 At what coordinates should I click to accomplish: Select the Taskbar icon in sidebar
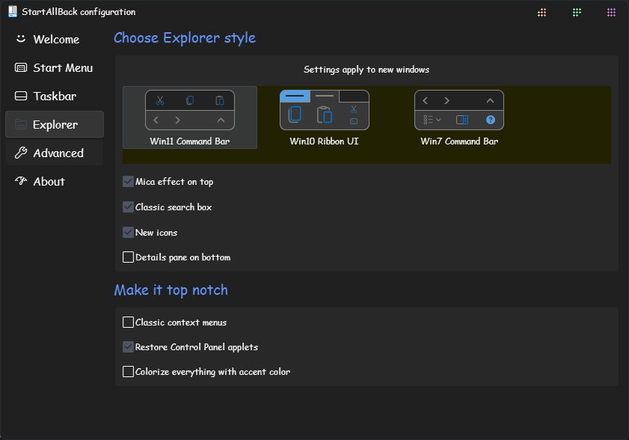[x=21, y=96]
